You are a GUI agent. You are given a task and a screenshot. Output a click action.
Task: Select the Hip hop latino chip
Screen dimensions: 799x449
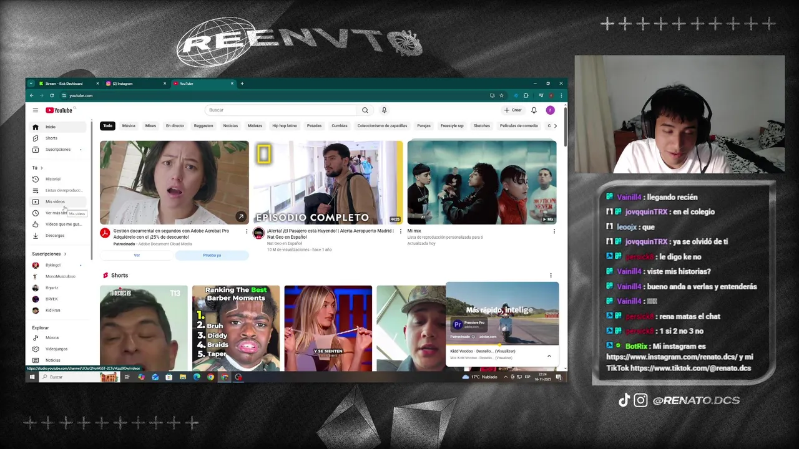pyautogui.click(x=285, y=126)
